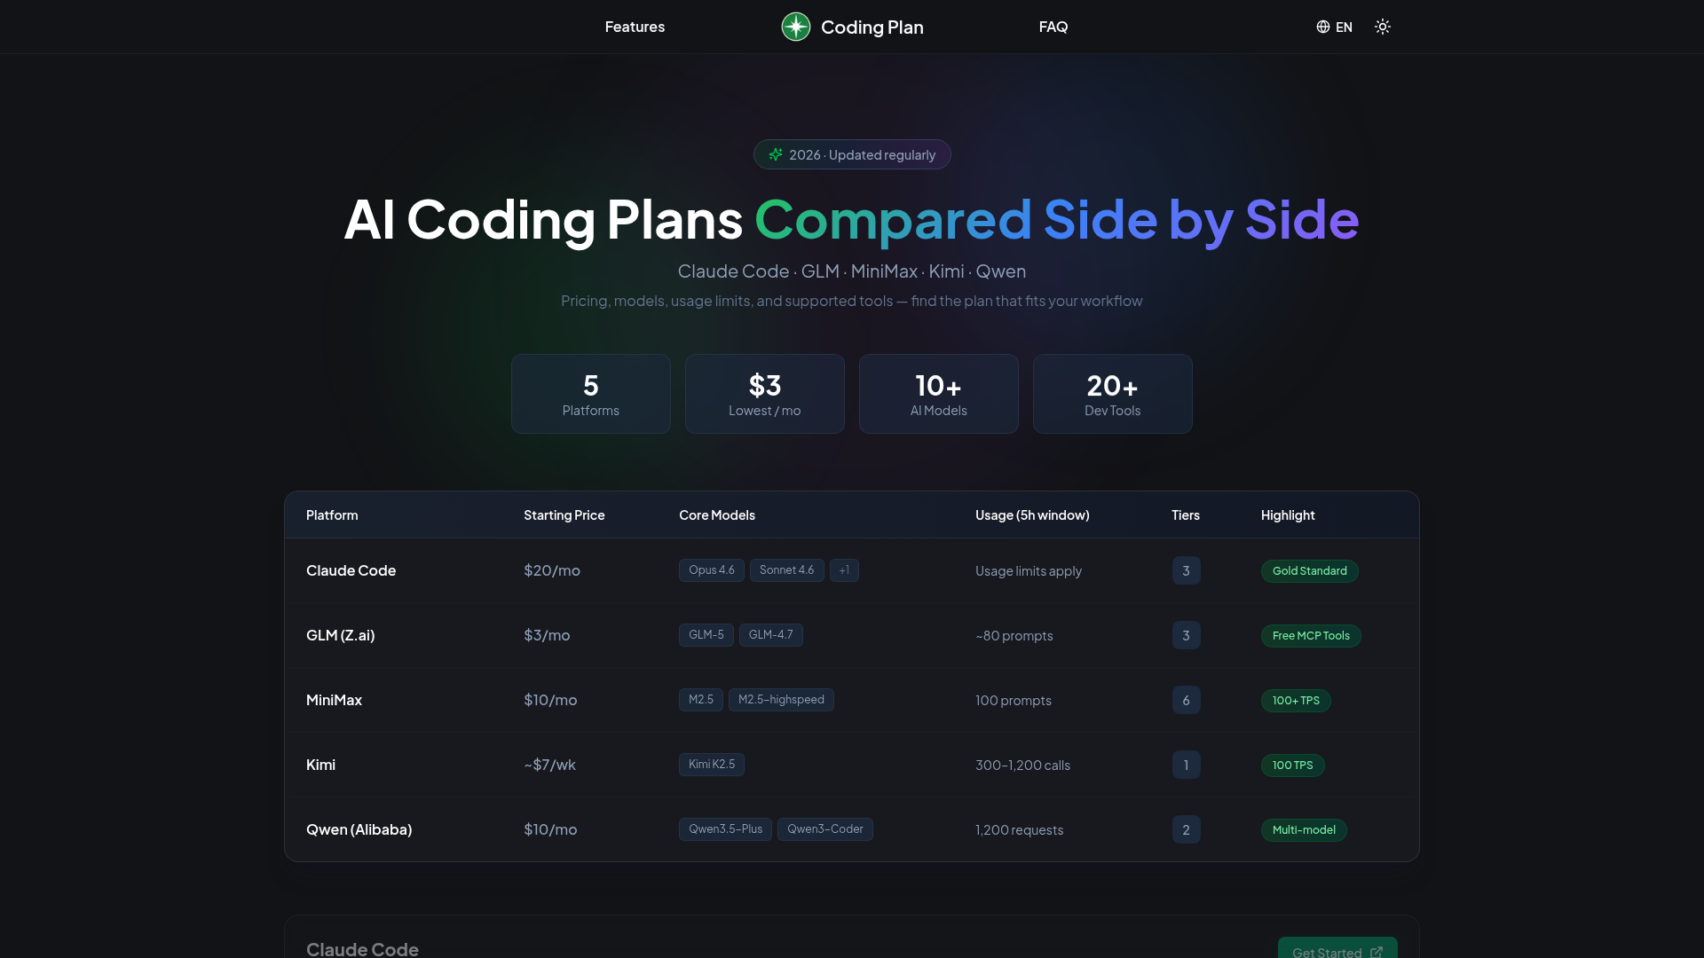Click the Qwen3-Coder model chip
The image size is (1704, 958).
pyautogui.click(x=825, y=829)
